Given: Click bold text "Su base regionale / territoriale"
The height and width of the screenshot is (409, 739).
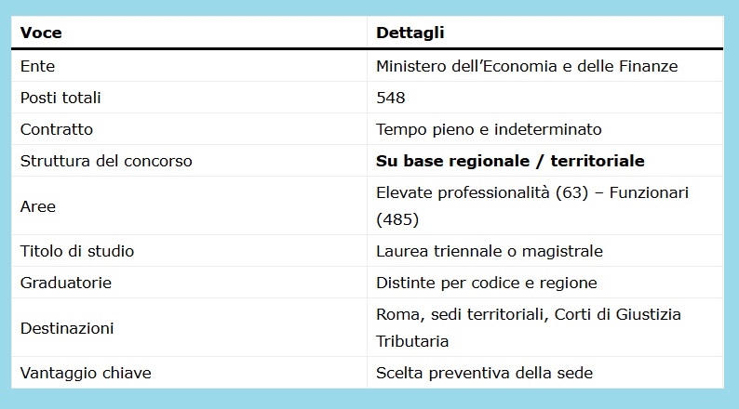Looking at the screenshot, I should coord(510,161).
